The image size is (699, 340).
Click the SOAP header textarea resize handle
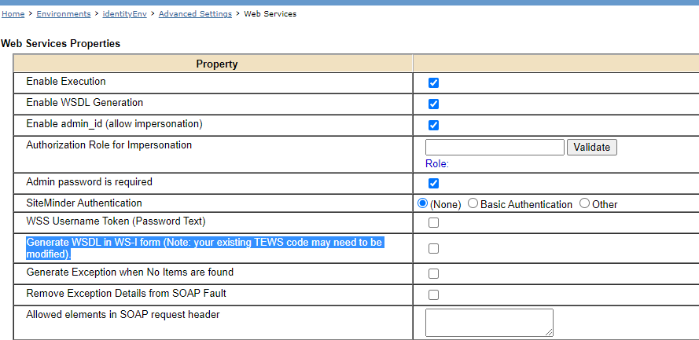[549, 332]
